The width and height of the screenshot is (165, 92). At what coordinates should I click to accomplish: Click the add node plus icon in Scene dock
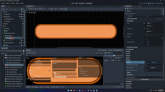click(x=2, y=9)
